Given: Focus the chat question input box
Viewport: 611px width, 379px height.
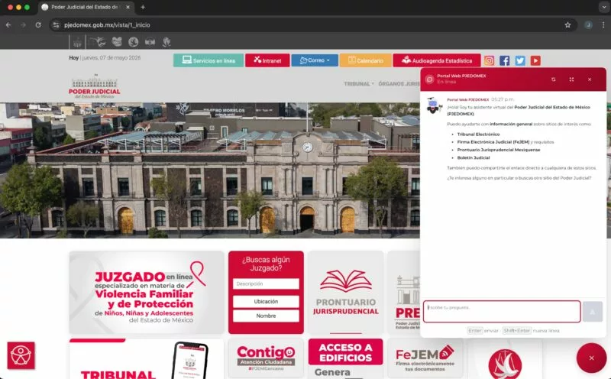Looking at the screenshot, I should pos(502,312).
